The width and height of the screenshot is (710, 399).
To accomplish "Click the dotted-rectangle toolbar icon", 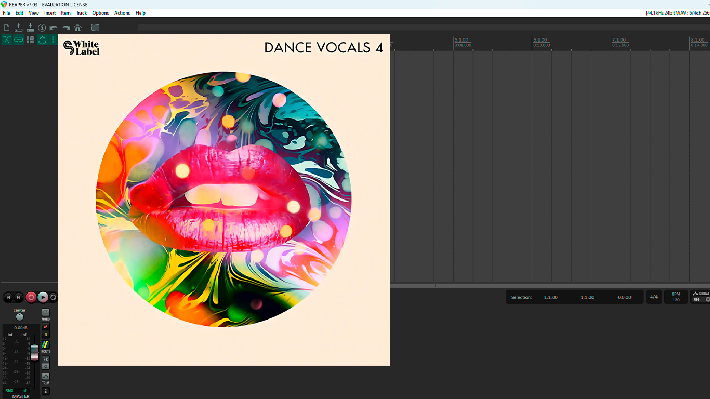I will [x=96, y=28].
